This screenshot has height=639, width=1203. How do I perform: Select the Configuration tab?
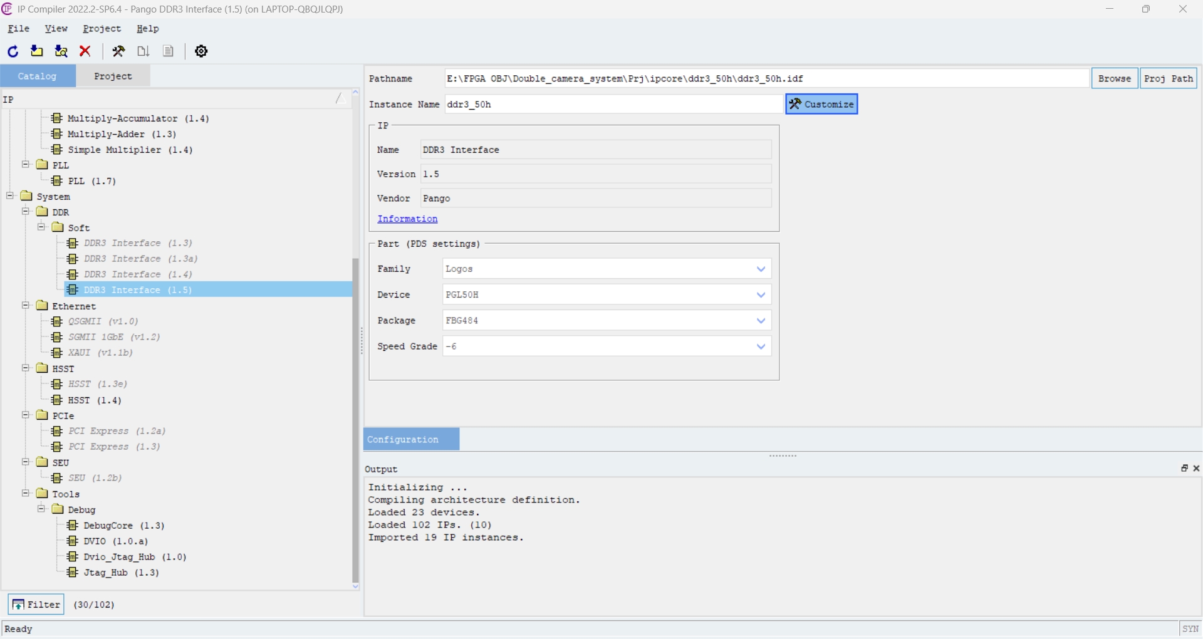coord(412,439)
